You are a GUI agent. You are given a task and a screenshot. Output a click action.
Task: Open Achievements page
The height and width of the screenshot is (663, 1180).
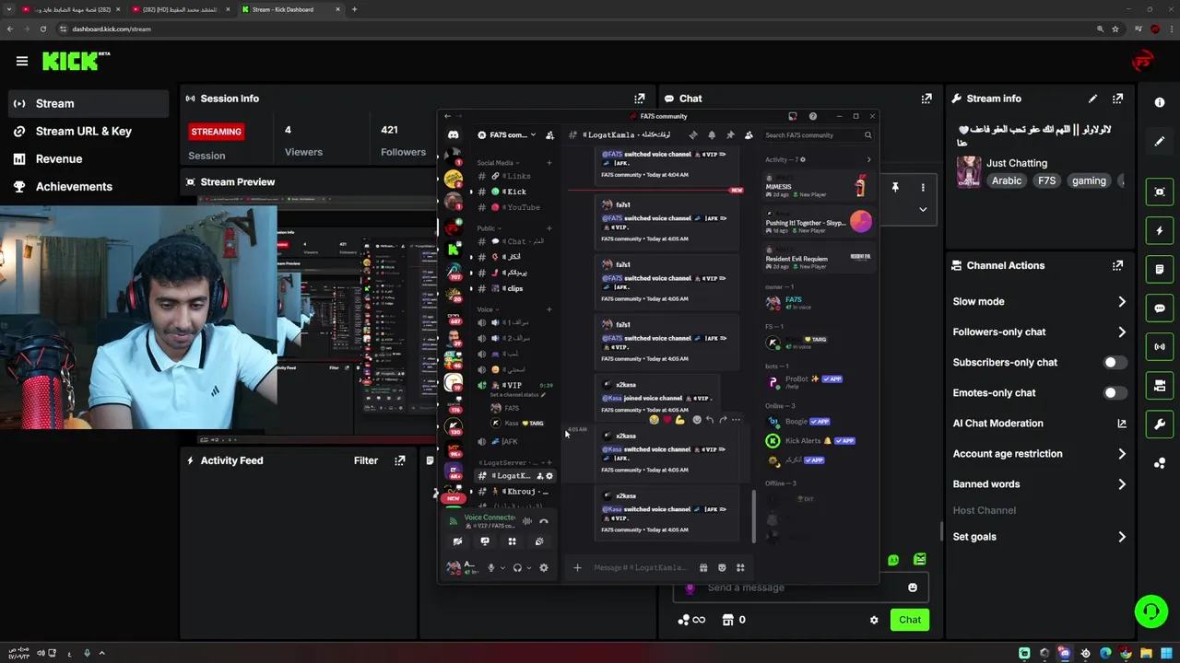[88, 186]
